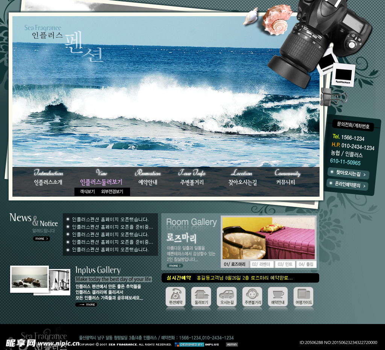Viewport: 385px width, 350px height.
Task: Click MORE under News & Notice
Action: point(41,238)
